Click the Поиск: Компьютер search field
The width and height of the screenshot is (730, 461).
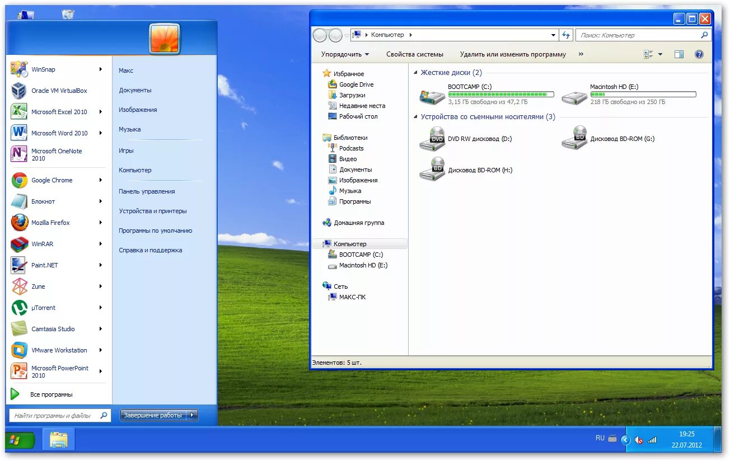(644, 35)
